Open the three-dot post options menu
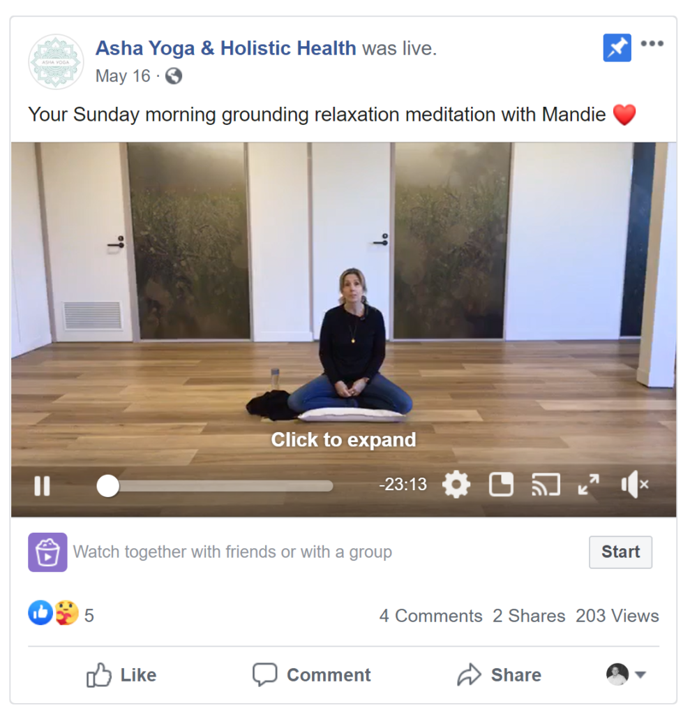This screenshot has width=690, height=715. click(x=652, y=44)
